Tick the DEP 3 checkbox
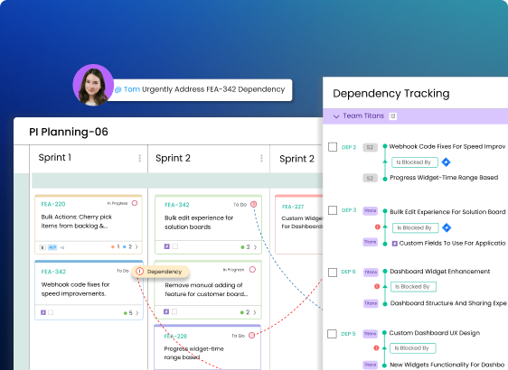The image size is (508, 370). (x=333, y=210)
